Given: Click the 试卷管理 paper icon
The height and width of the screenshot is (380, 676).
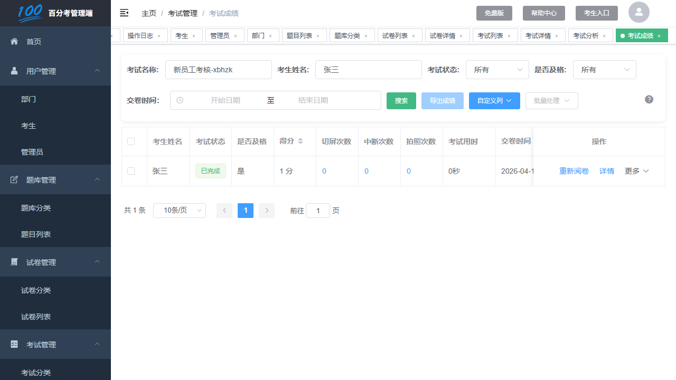Looking at the screenshot, I should (14, 262).
